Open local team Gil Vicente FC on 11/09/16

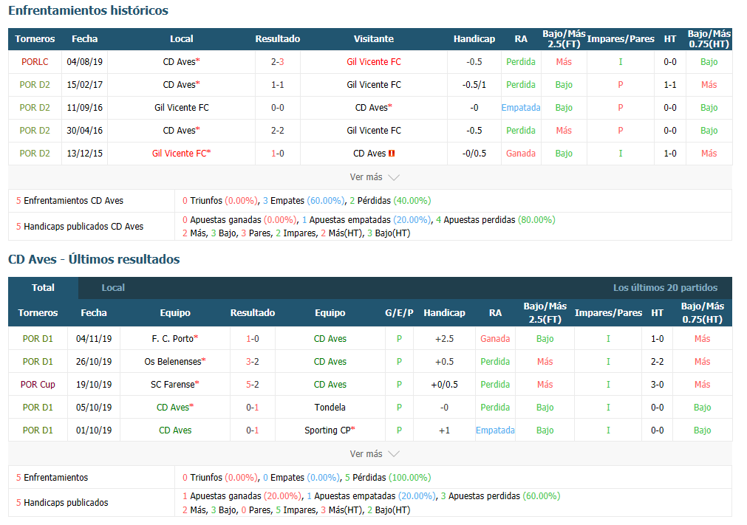click(182, 108)
